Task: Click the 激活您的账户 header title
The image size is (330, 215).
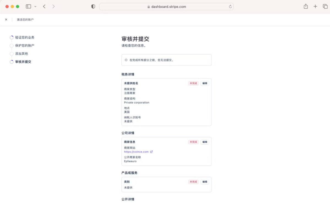Action: (25, 20)
